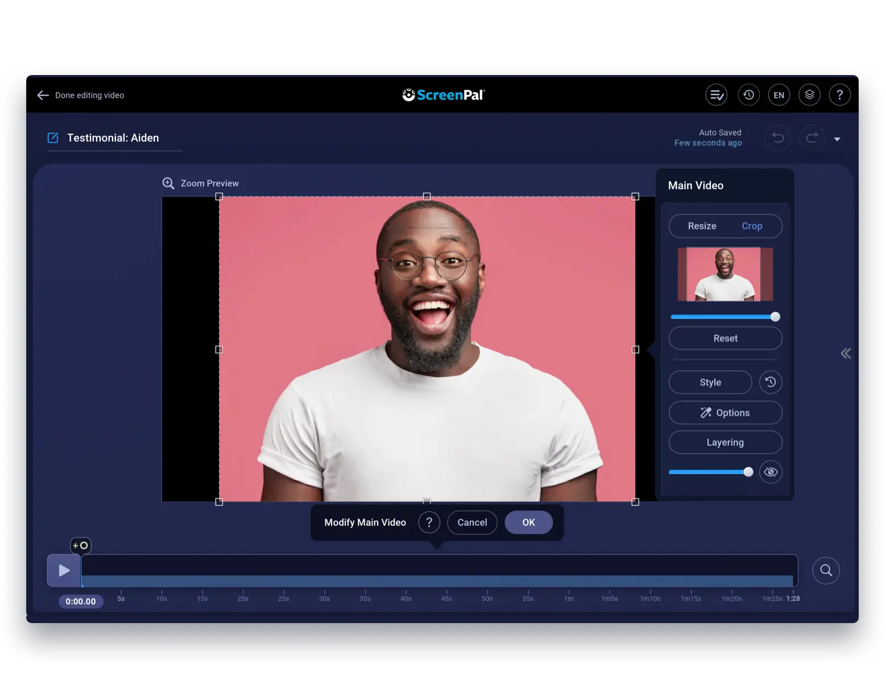
Task: Toggle main video visibility eye icon
Action: (x=771, y=472)
